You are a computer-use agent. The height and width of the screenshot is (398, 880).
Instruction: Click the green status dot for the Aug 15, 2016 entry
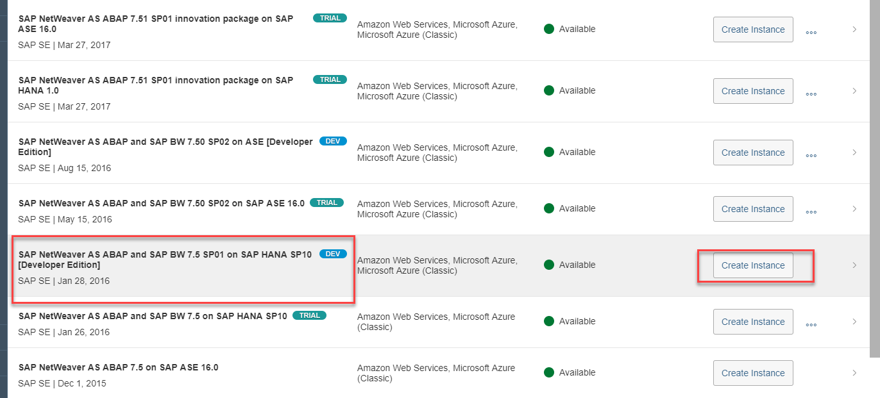(549, 152)
